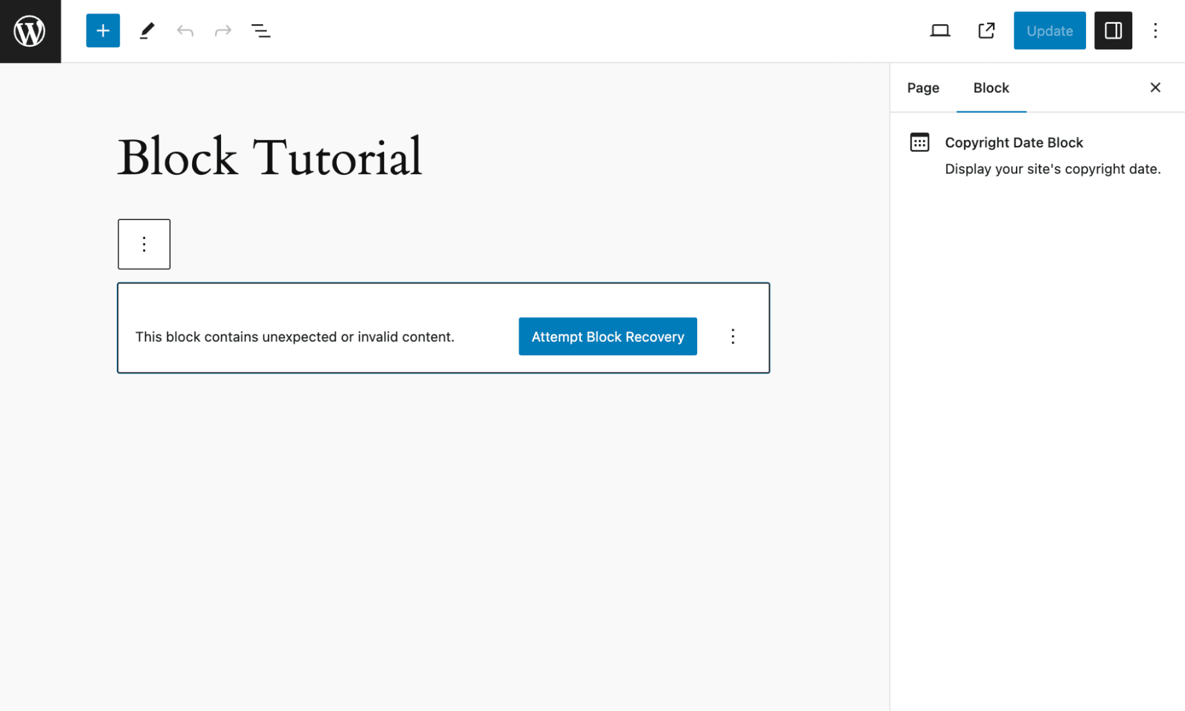The width and height of the screenshot is (1185, 711).
Task: Open the Document Overview list view
Action: [x=260, y=30]
